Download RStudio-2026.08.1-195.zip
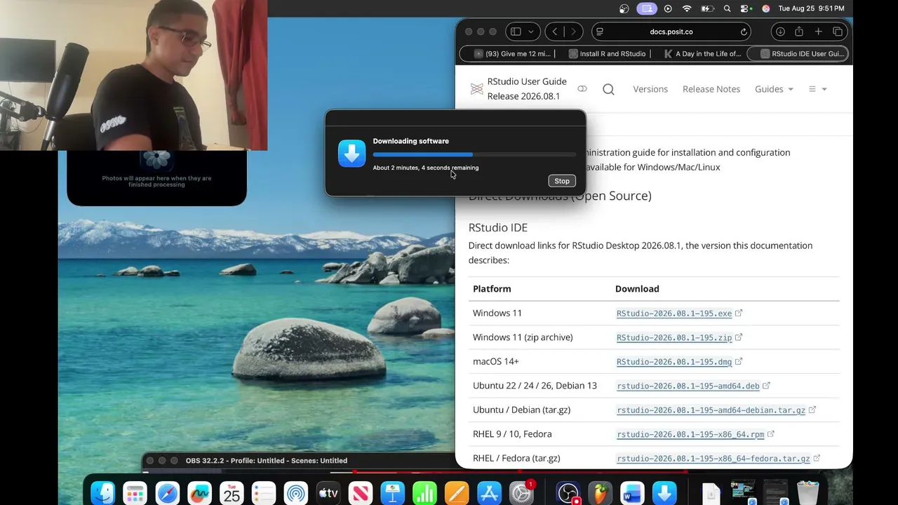The image size is (898, 505). pyautogui.click(x=674, y=337)
